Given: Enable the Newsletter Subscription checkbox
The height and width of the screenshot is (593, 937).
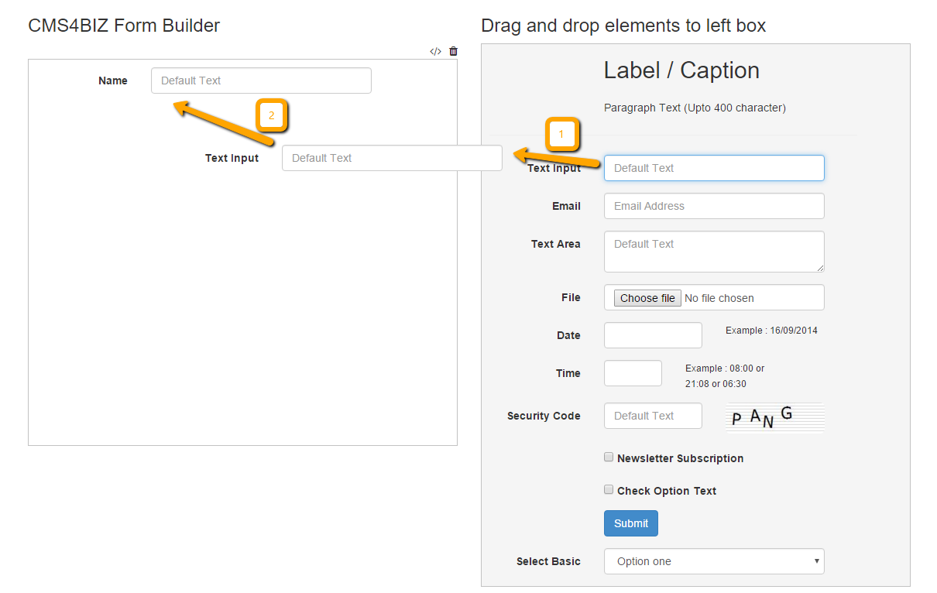Looking at the screenshot, I should [x=609, y=458].
